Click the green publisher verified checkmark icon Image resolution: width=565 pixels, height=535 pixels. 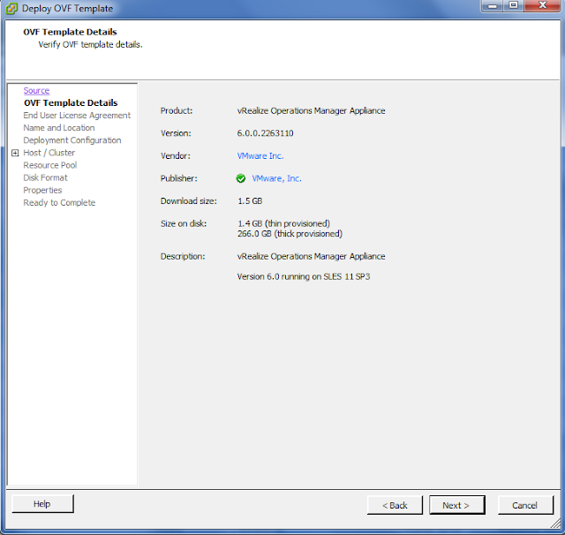tap(241, 178)
